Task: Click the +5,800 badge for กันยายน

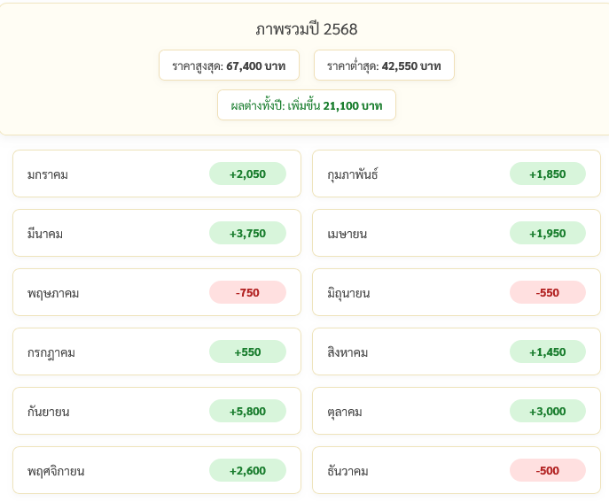Action: pos(247,412)
